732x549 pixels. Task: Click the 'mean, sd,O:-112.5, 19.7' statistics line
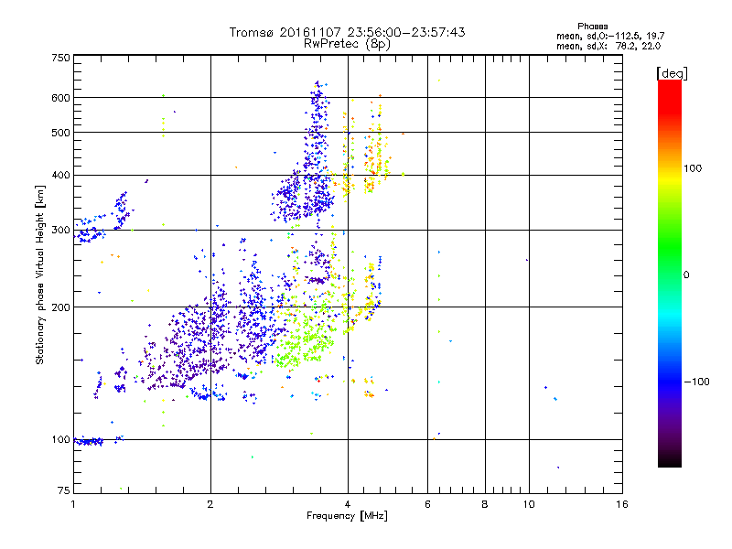610,36
